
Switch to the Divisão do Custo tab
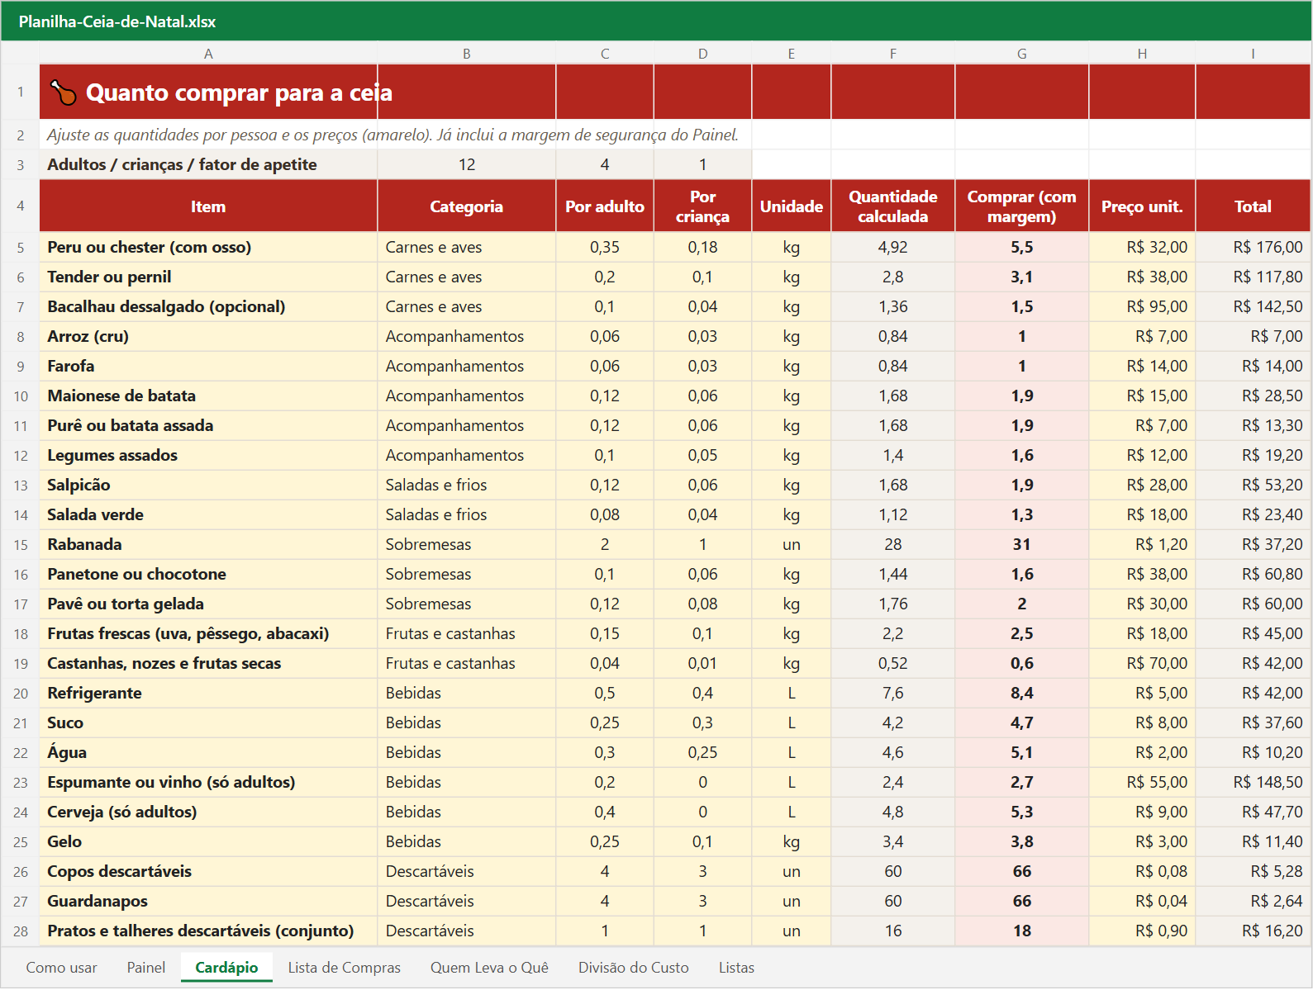pyautogui.click(x=633, y=968)
